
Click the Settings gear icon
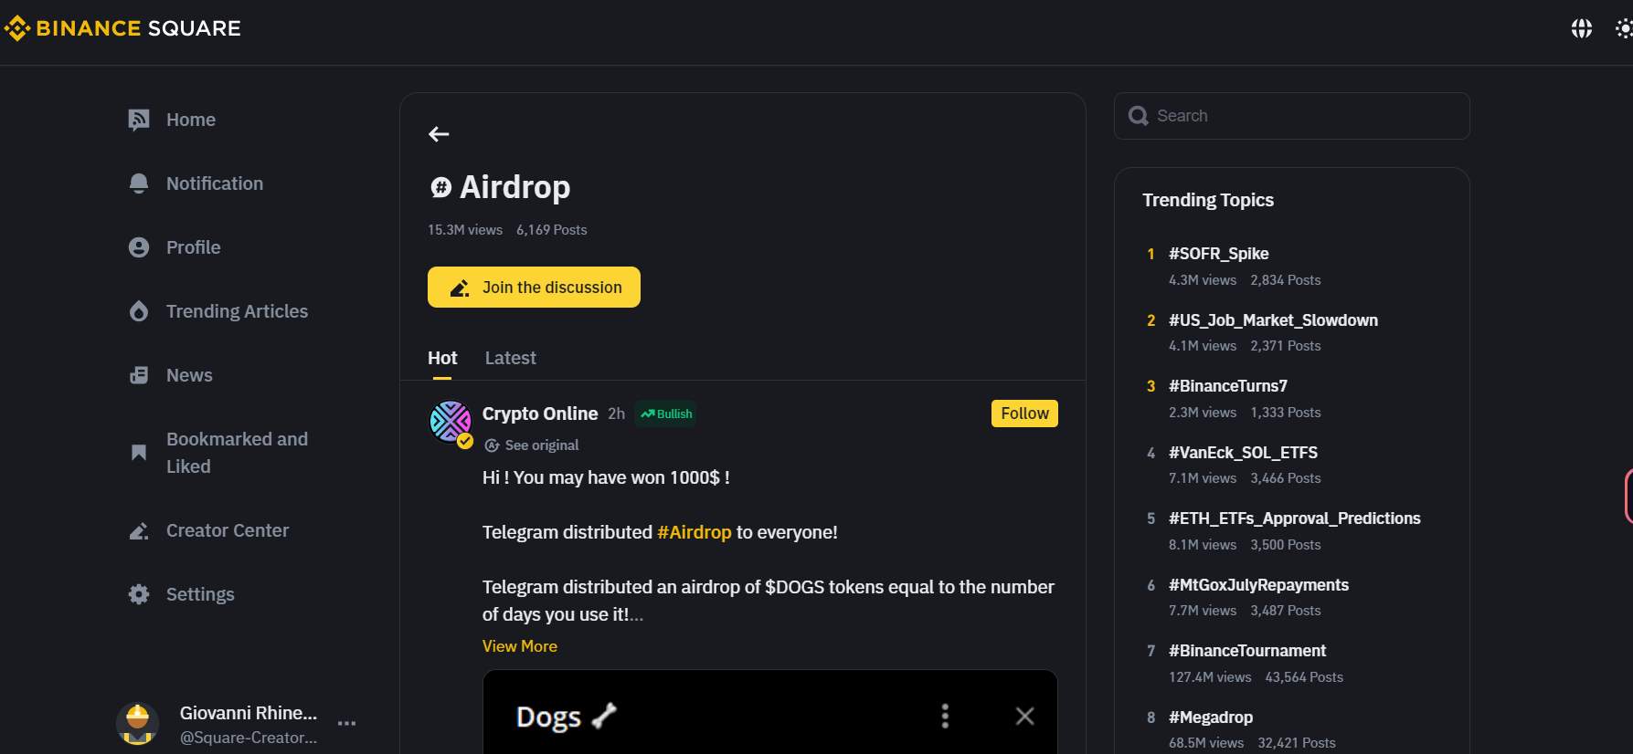click(139, 594)
